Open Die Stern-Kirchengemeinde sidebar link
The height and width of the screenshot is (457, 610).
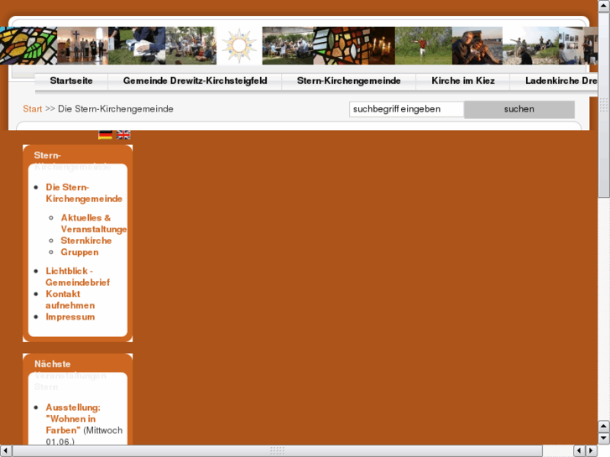click(84, 193)
